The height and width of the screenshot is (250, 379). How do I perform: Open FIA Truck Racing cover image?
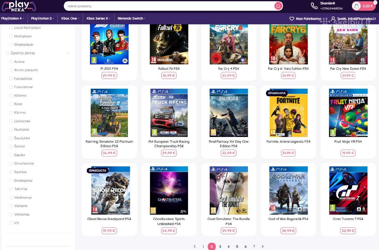(169, 113)
